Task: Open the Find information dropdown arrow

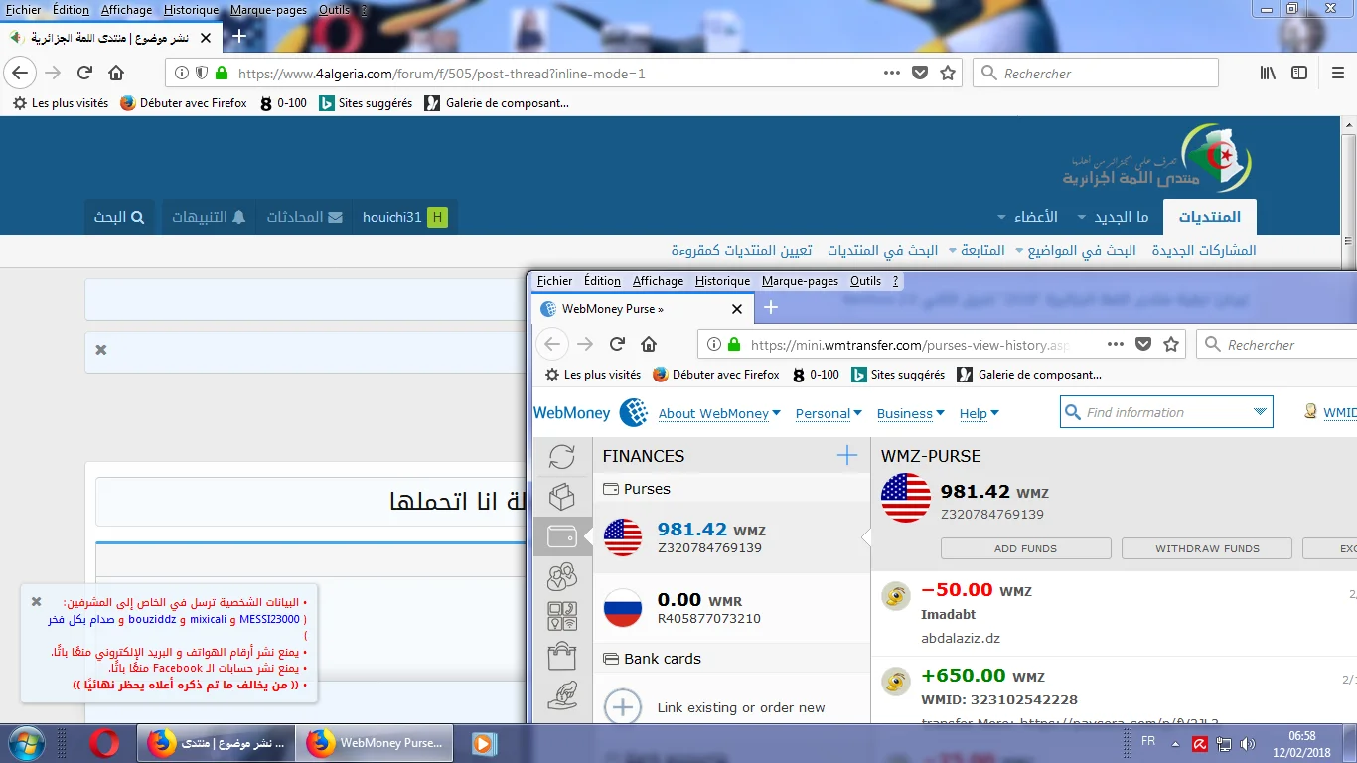Action: pyautogui.click(x=1260, y=412)
